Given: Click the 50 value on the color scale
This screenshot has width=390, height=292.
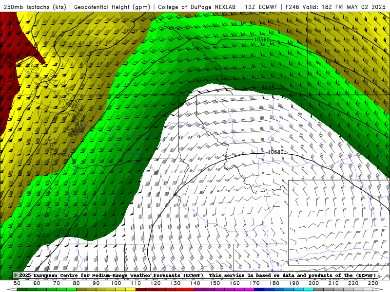Looking at the screenshot, I should pos(17,283).
